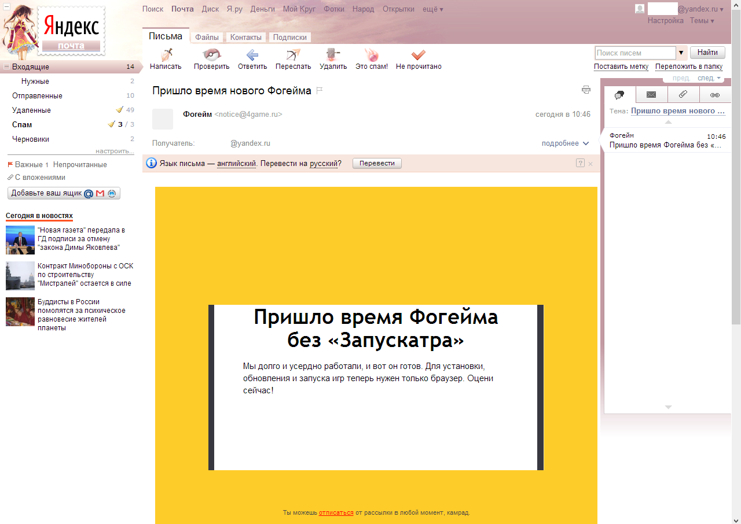Click the Проверить check mail icon
This screenshot has width=741, height=524.
point(211,55)
